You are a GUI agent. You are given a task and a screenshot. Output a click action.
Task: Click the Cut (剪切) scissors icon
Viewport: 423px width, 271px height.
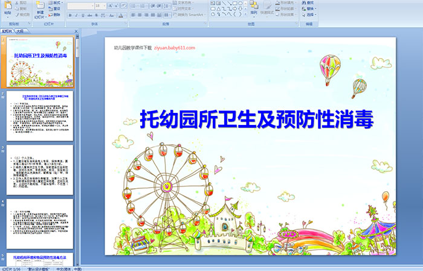coord(17,2)
